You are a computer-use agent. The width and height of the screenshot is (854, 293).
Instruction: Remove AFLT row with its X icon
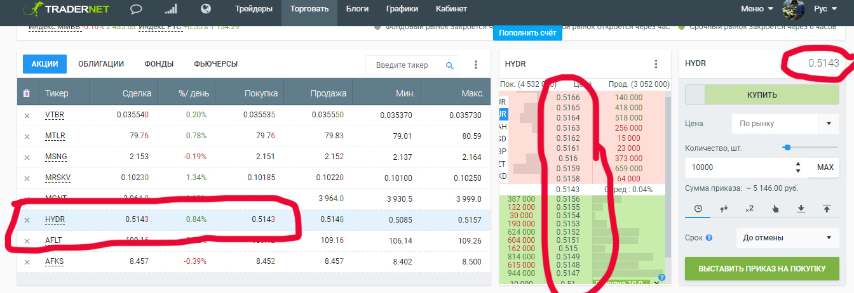click(27, 241)
